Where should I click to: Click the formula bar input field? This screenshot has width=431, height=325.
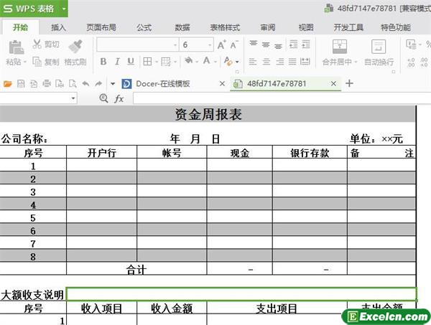(282, 98)
